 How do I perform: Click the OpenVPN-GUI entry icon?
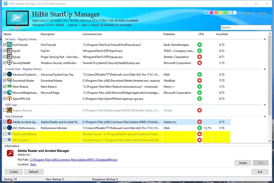tap(10, 99)
